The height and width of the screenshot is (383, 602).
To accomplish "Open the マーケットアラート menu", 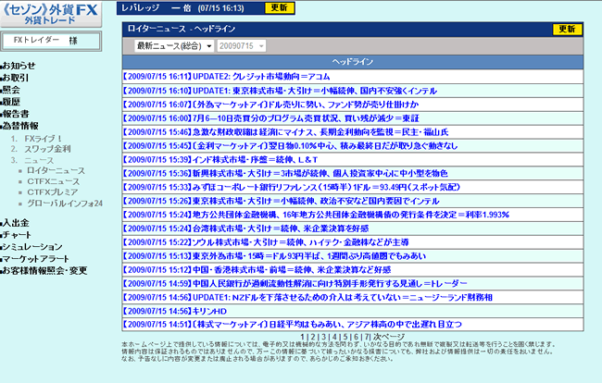I will click(x=35, y=259).
